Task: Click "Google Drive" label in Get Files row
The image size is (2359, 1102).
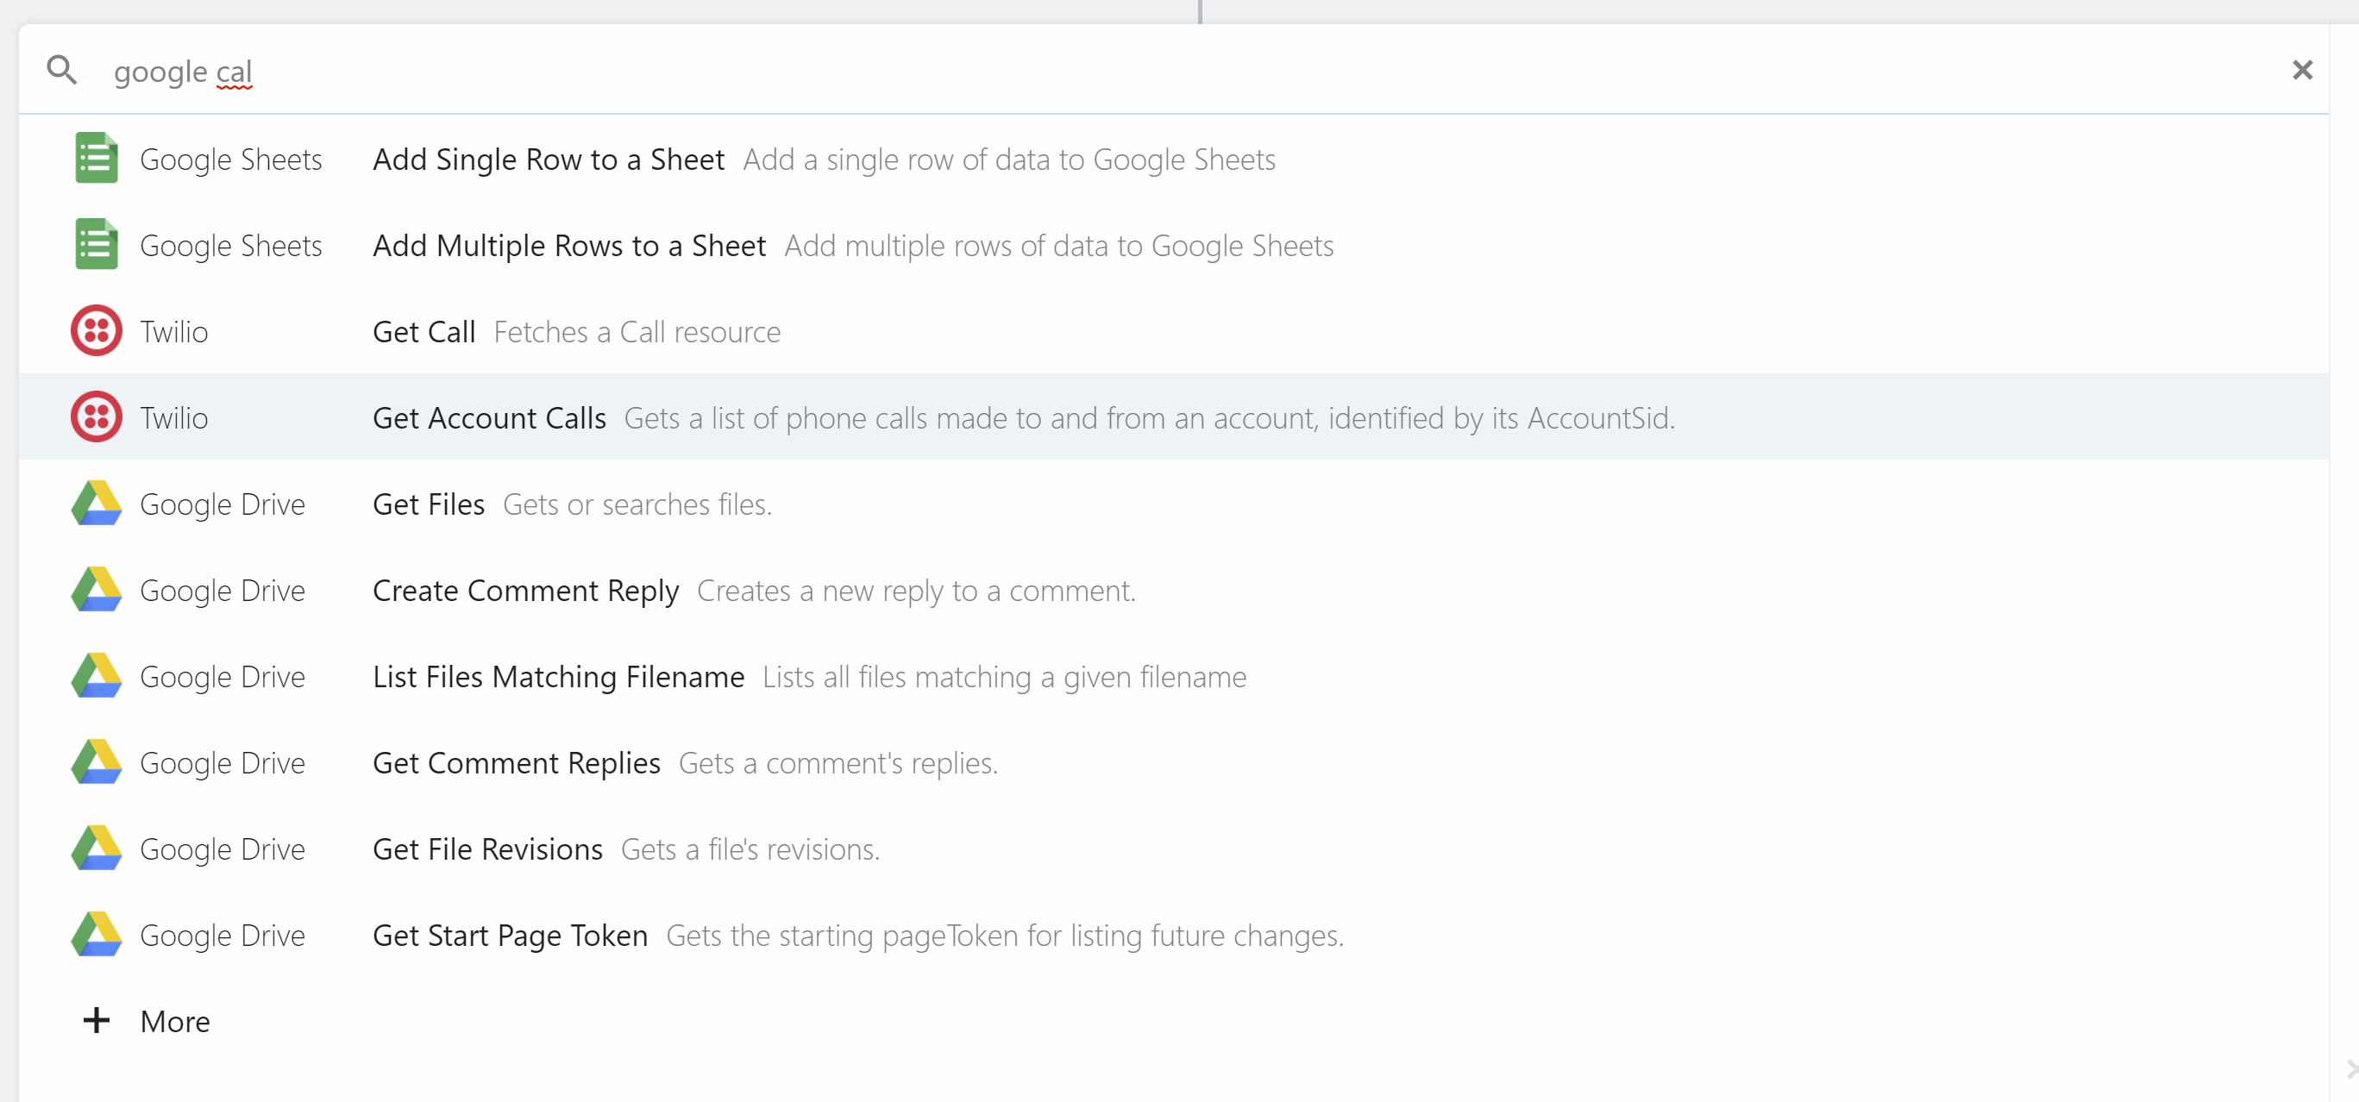Action: (223, 504)
